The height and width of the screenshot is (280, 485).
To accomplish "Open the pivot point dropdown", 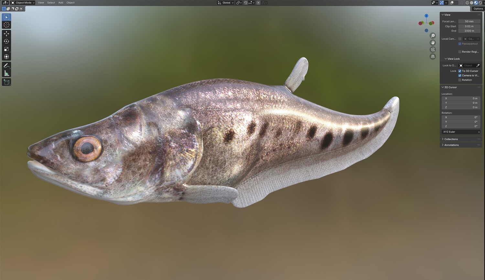I will click(x=239, y=3).
